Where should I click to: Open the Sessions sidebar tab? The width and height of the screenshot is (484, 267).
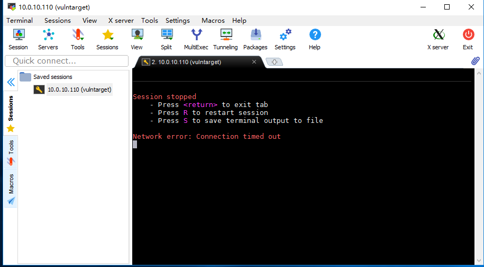click(11, 114)
